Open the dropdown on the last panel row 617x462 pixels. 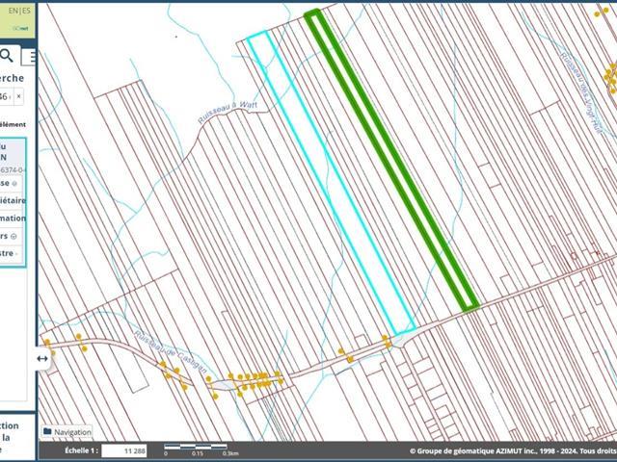tap(17, 254)
